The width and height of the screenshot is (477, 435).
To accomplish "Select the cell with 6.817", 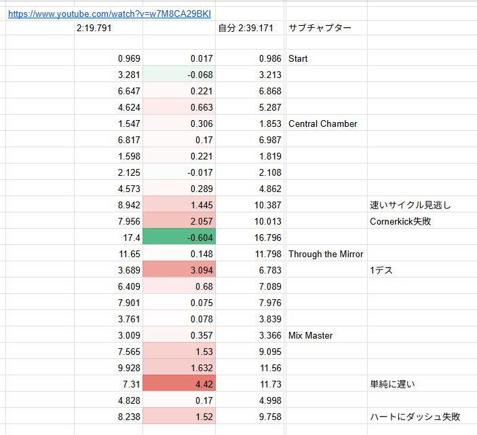I will pyautogui.click(x=109, y=140).
